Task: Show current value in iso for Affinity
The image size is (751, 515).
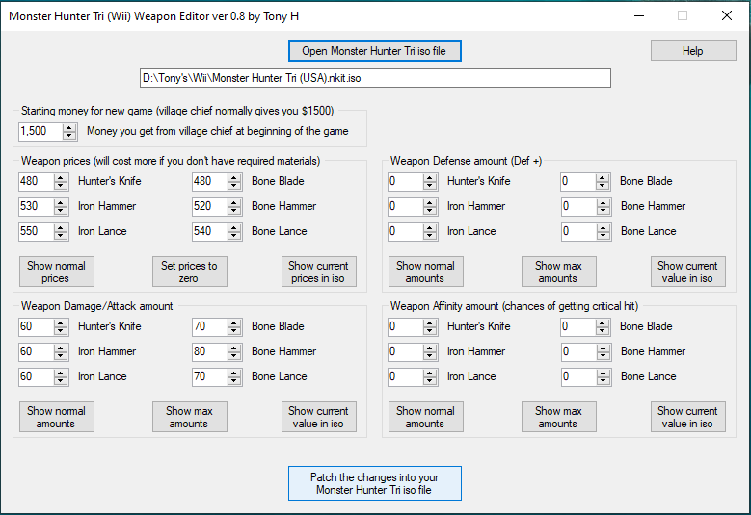Action: point(687,417)
